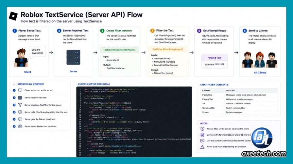The image size is (293, 164).
Task: Click the "NOTES" section title
Action: tap(204, 123)
